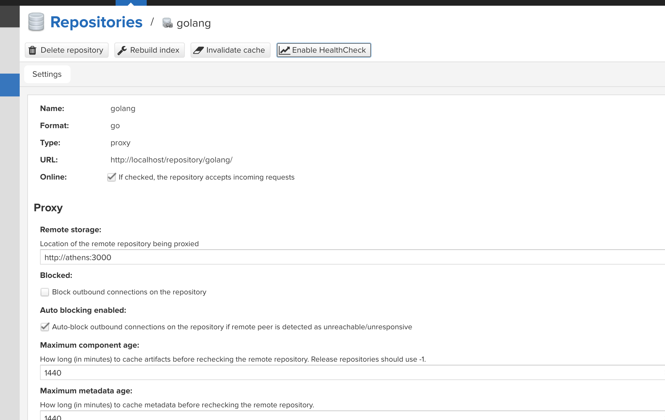The width and height of the screenshot is (665, 420).
Task: Click the Repositories database icon
Action: (36, 22)
